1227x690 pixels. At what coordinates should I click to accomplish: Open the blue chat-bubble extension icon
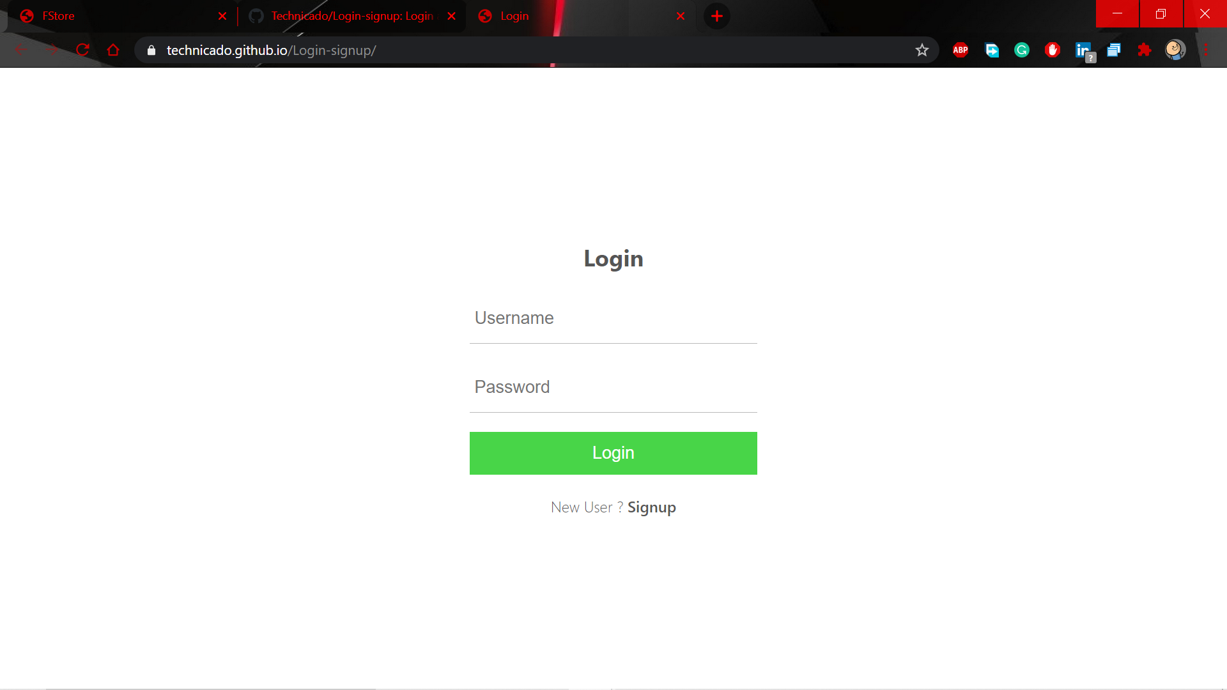click(992, 50)
